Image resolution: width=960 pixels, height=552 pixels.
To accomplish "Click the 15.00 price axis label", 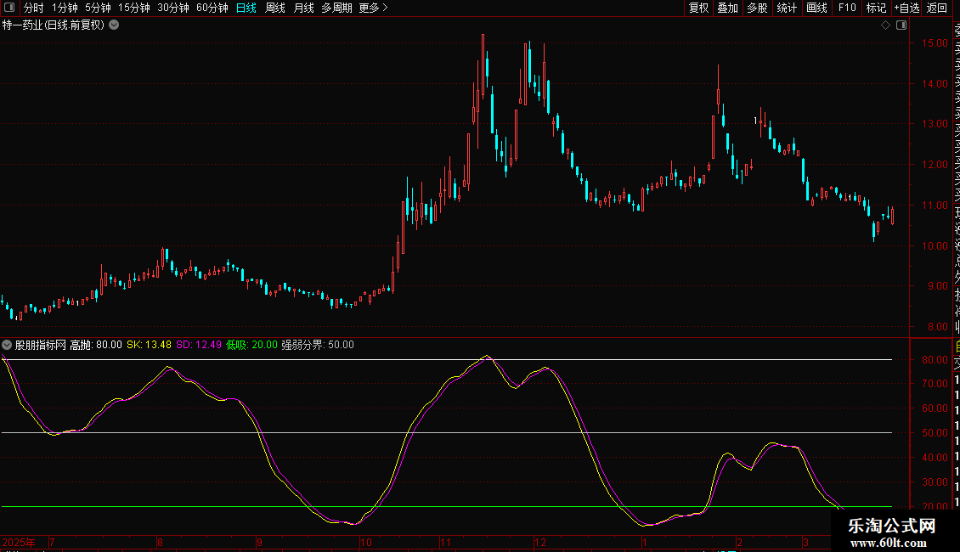I will [x=935, y=42].
